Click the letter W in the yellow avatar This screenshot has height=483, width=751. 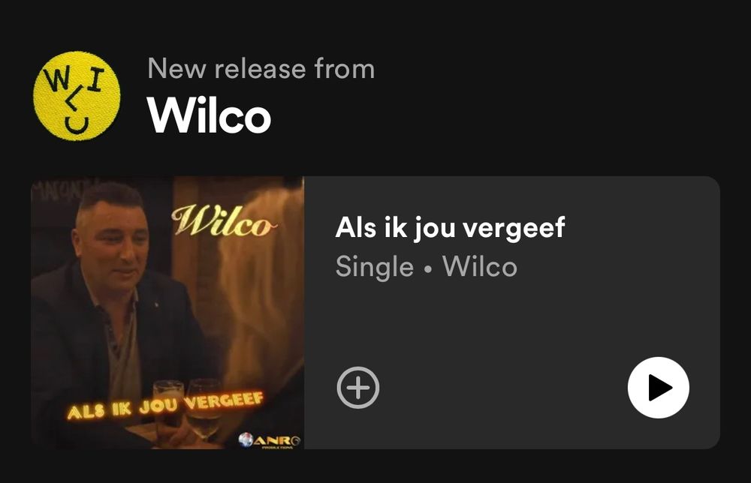click(56, 79)
